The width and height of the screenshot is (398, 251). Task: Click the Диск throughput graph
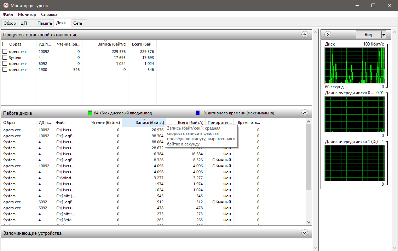pos(354,65)
